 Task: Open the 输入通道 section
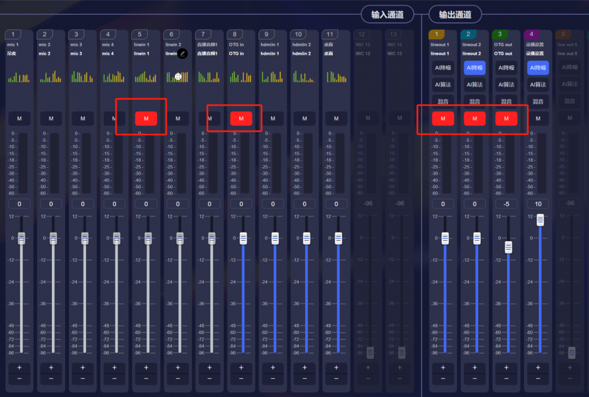click(x=388, y=15)
